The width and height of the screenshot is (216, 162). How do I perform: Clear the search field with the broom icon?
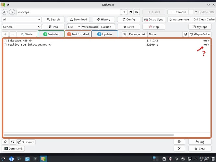[x=124, y=12]
